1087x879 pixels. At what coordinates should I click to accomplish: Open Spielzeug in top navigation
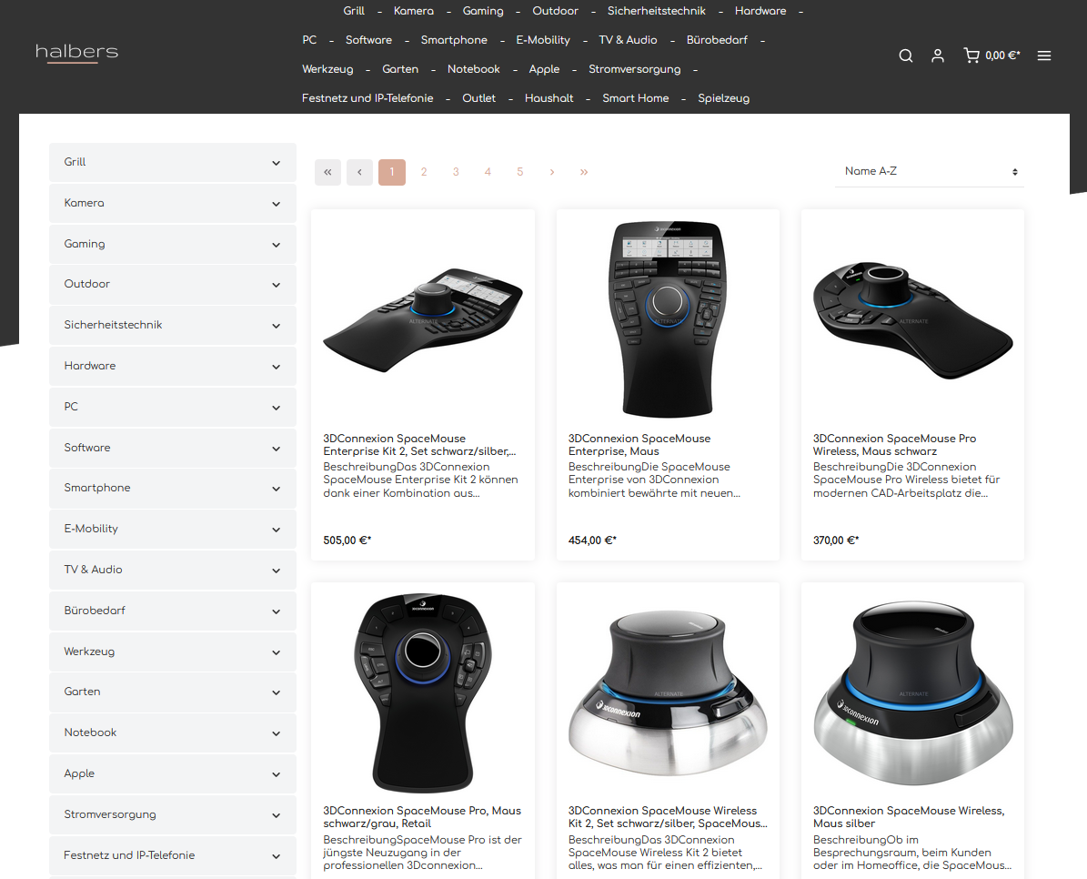pos(724,98)
